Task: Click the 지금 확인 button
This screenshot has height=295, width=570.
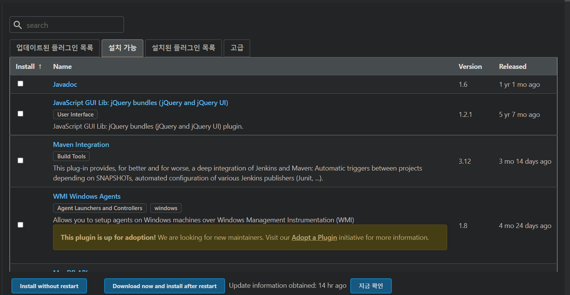Action: (371, 286)
